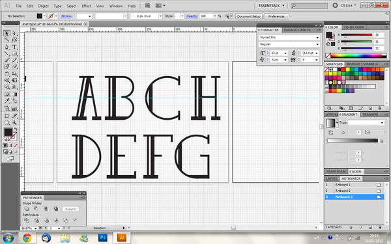Reset to default fill and stroke
The image size is (391, 244).
pyautogui.click(x=5, y=139)
